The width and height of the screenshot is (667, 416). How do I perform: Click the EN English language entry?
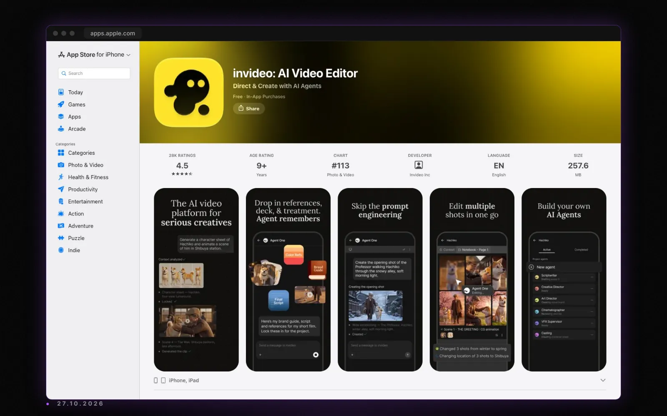pyautogui.click(x=499, y=165)
